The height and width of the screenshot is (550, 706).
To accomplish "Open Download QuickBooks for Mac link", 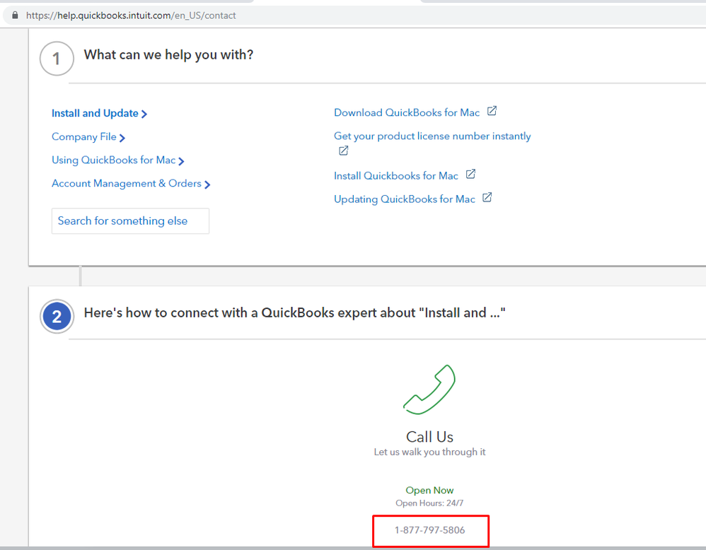I will [407, 113].
